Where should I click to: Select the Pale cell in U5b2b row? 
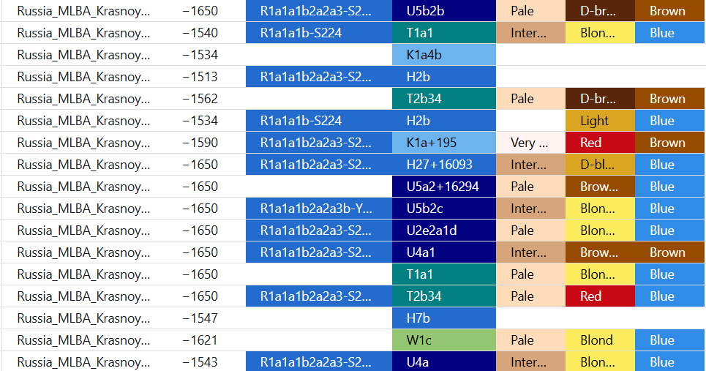click(x=530, y=11)
